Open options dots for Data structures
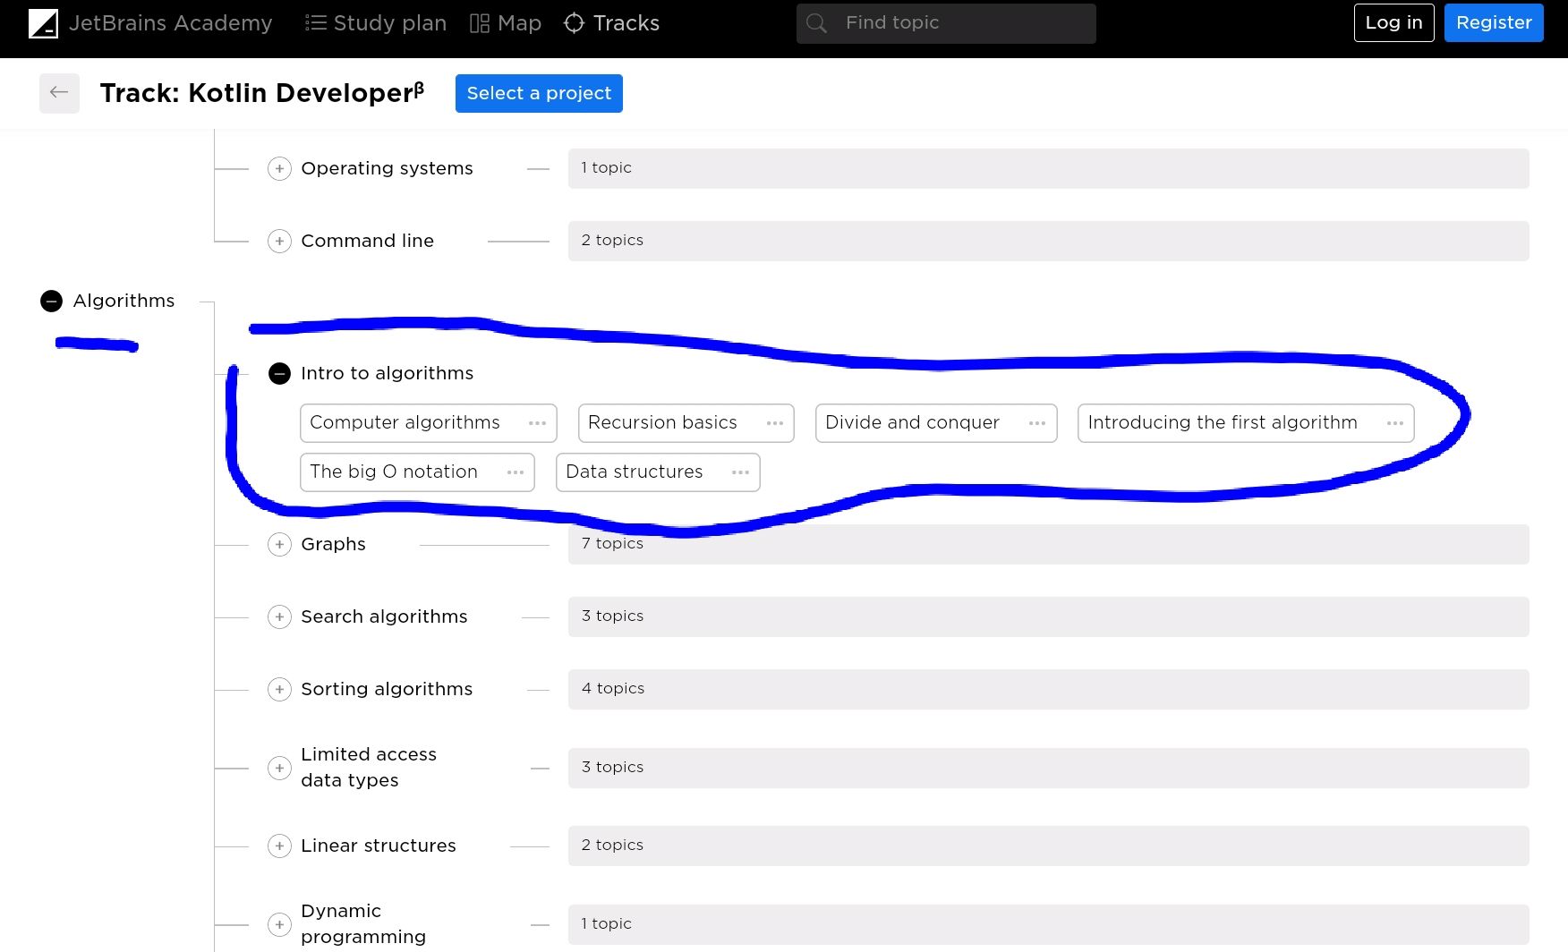 coord(740,472)
